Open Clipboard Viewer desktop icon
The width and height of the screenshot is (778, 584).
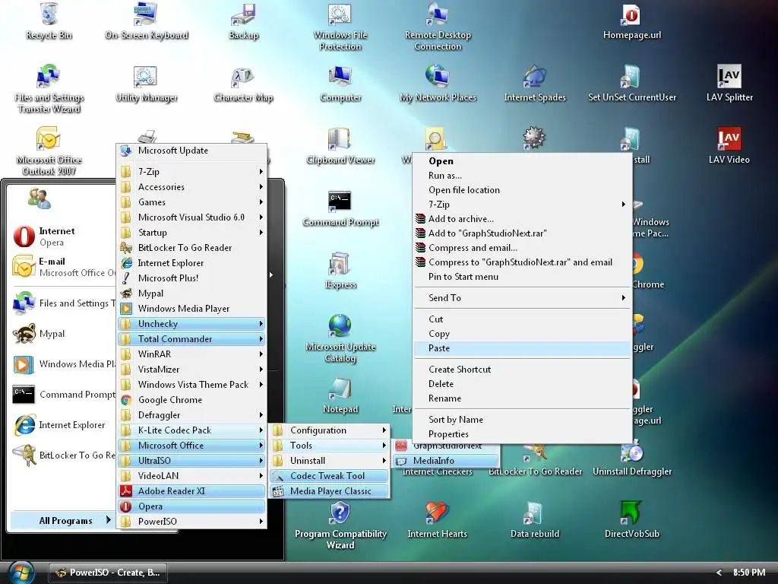[x=340, y=145]
